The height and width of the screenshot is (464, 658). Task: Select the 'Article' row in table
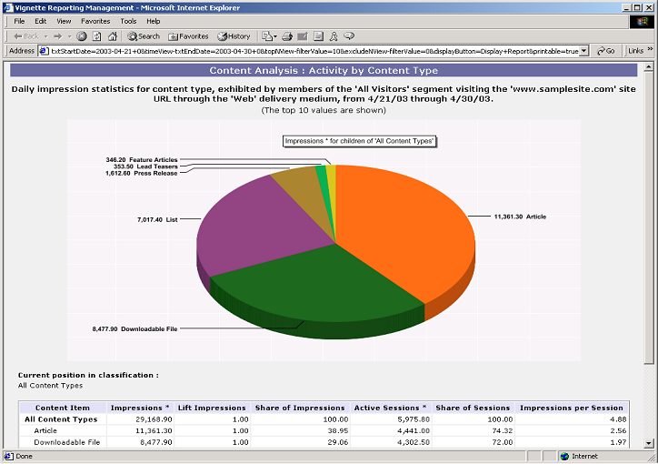[324, 430]
